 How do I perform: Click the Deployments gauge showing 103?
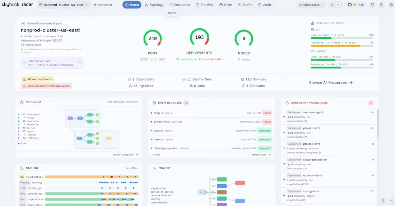199,38
